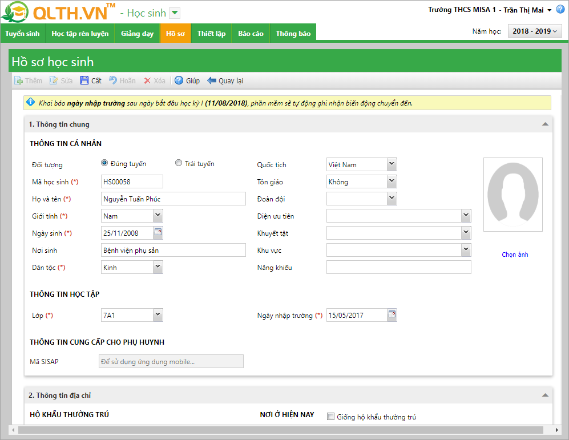Open the Ngày sinh calendar picker
Viewport: 569px width, 440px height.
click(x=158, y=232)
